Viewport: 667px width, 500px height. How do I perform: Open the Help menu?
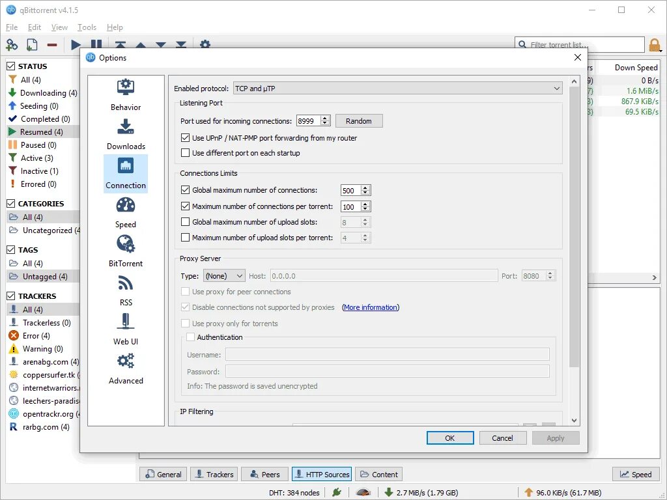click(115, 27)
